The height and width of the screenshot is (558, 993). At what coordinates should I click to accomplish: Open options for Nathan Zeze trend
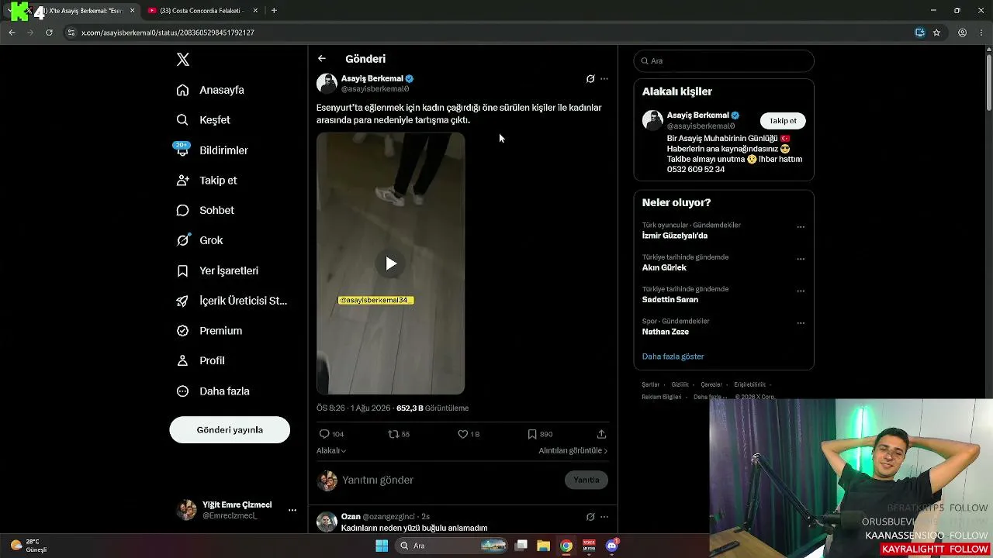[x=801, y=323]
